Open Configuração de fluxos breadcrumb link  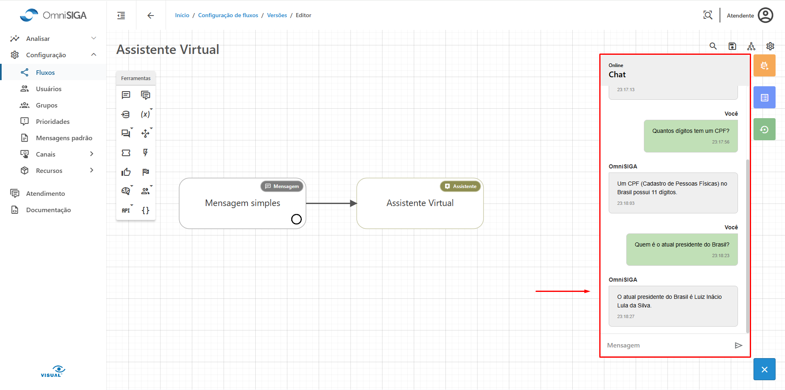(x=228, y=15)
